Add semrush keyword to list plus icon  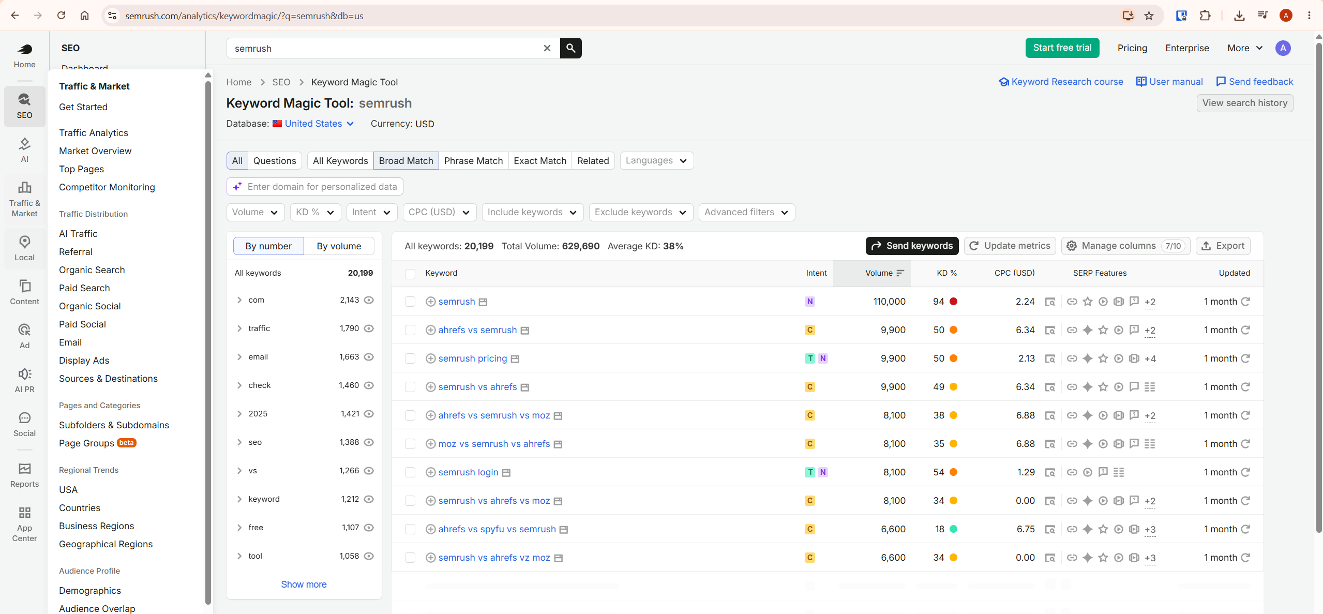pos(430,302)
